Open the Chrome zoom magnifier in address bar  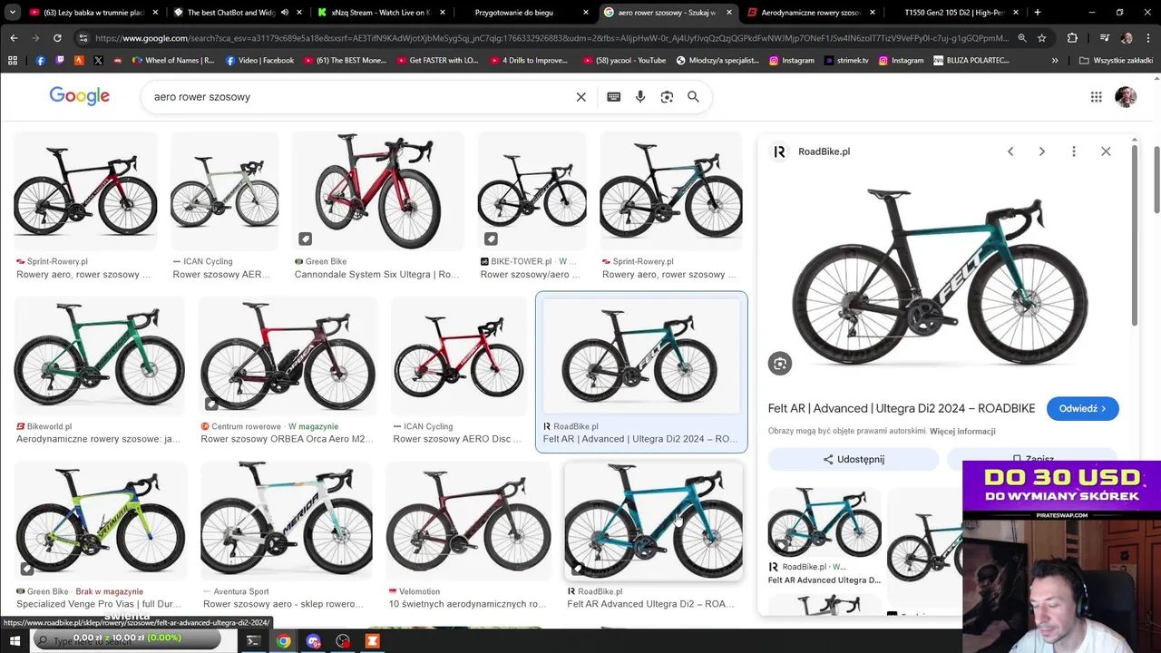point(1022,38)
